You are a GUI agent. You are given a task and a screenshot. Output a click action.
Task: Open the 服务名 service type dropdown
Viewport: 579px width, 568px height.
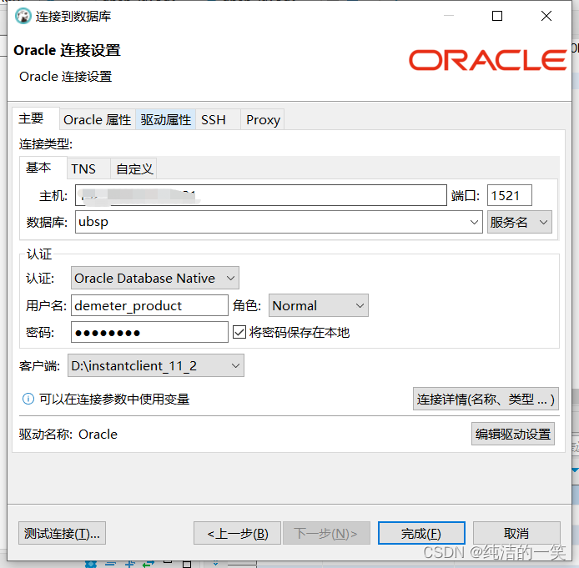point(520,222)
